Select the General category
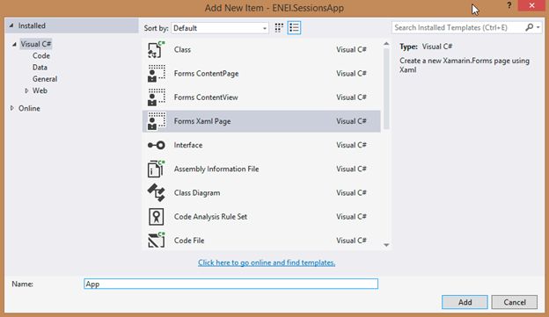 45,79
